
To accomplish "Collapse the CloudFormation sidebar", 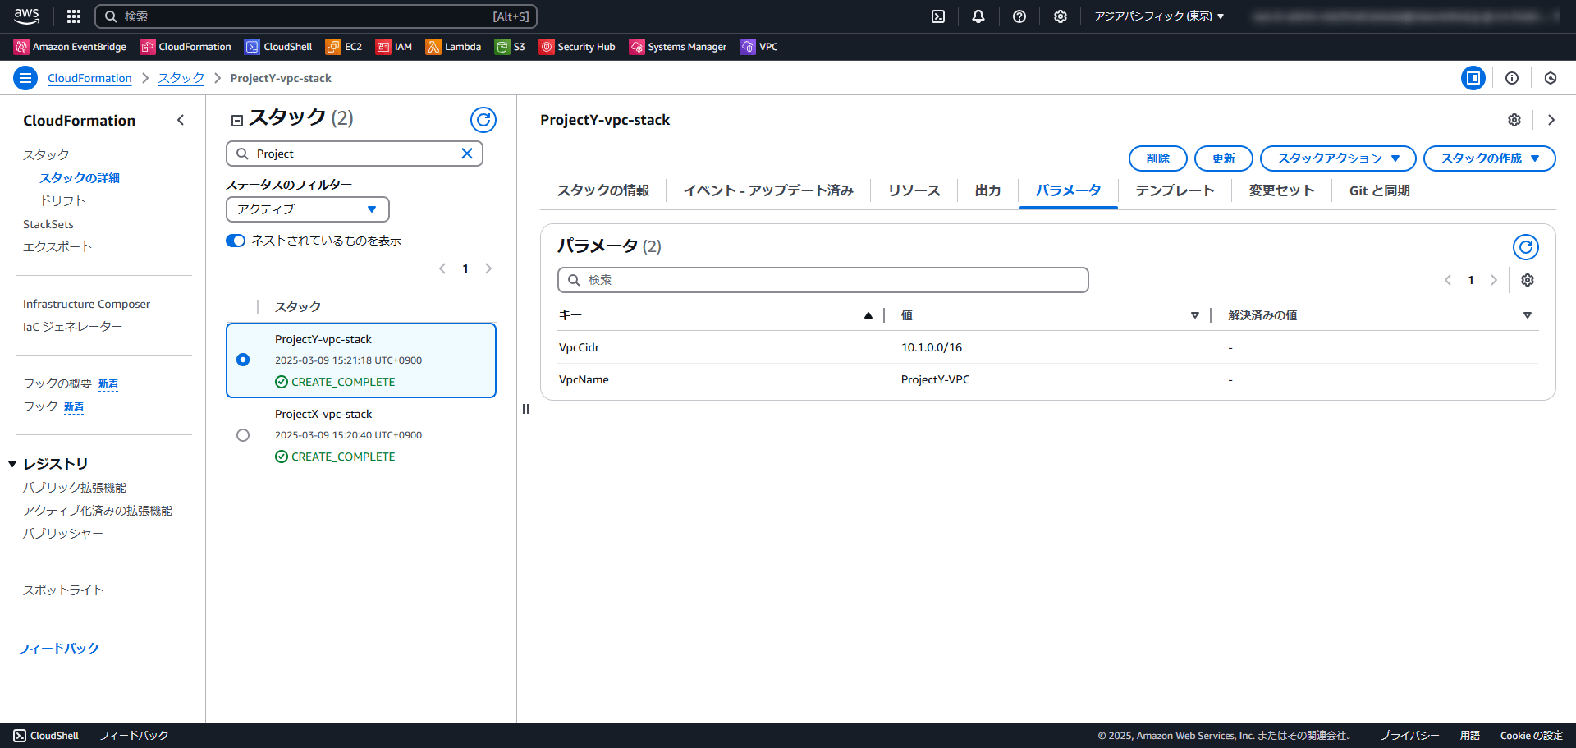I will [x=181, y=120].
